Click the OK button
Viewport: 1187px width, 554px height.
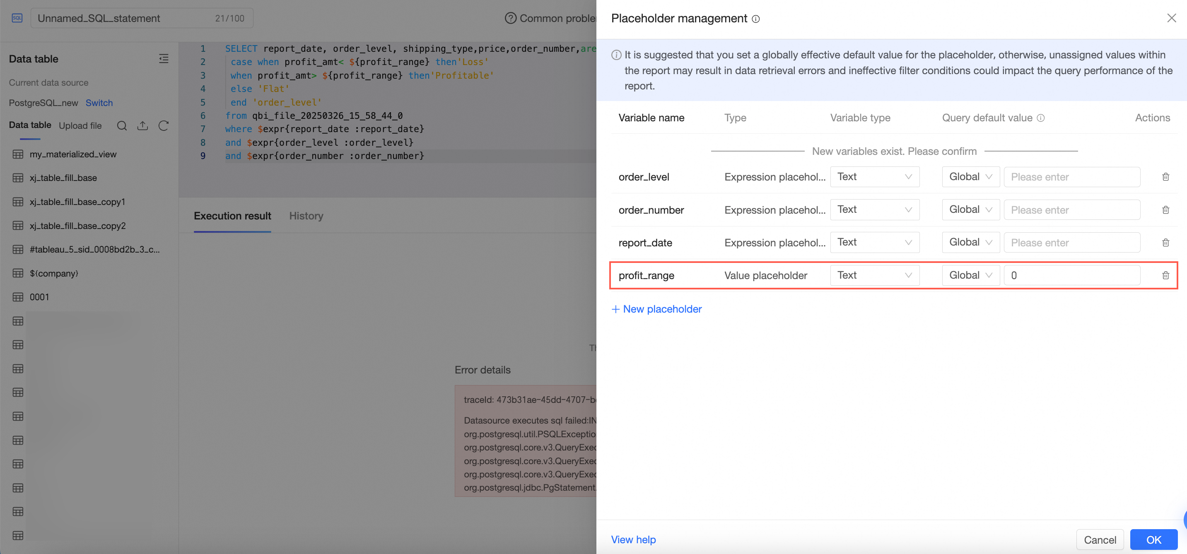[x=1153, y=540]
